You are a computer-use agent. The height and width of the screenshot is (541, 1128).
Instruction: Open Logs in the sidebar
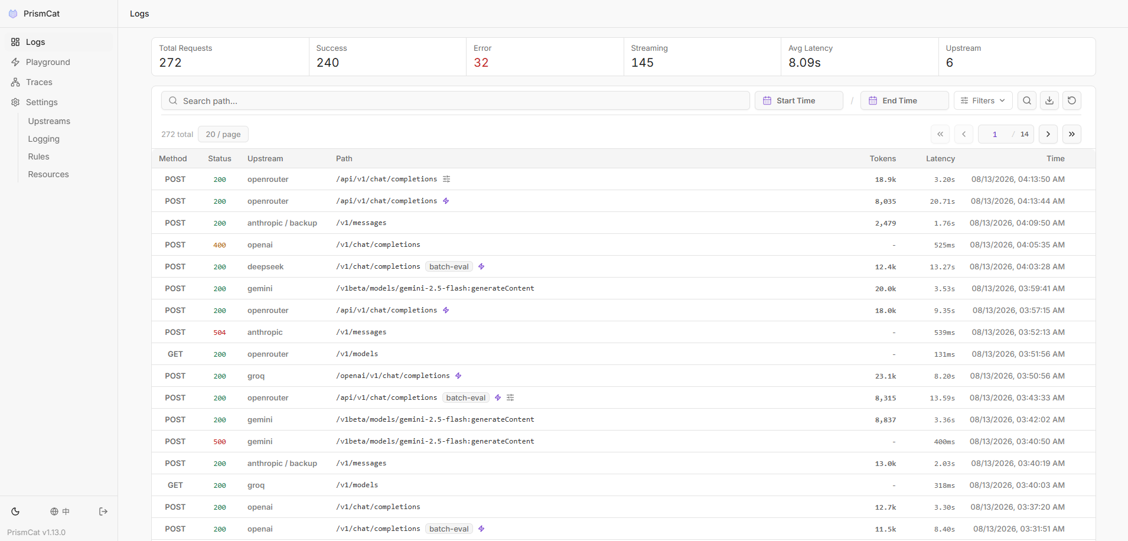tap(58, 42)
